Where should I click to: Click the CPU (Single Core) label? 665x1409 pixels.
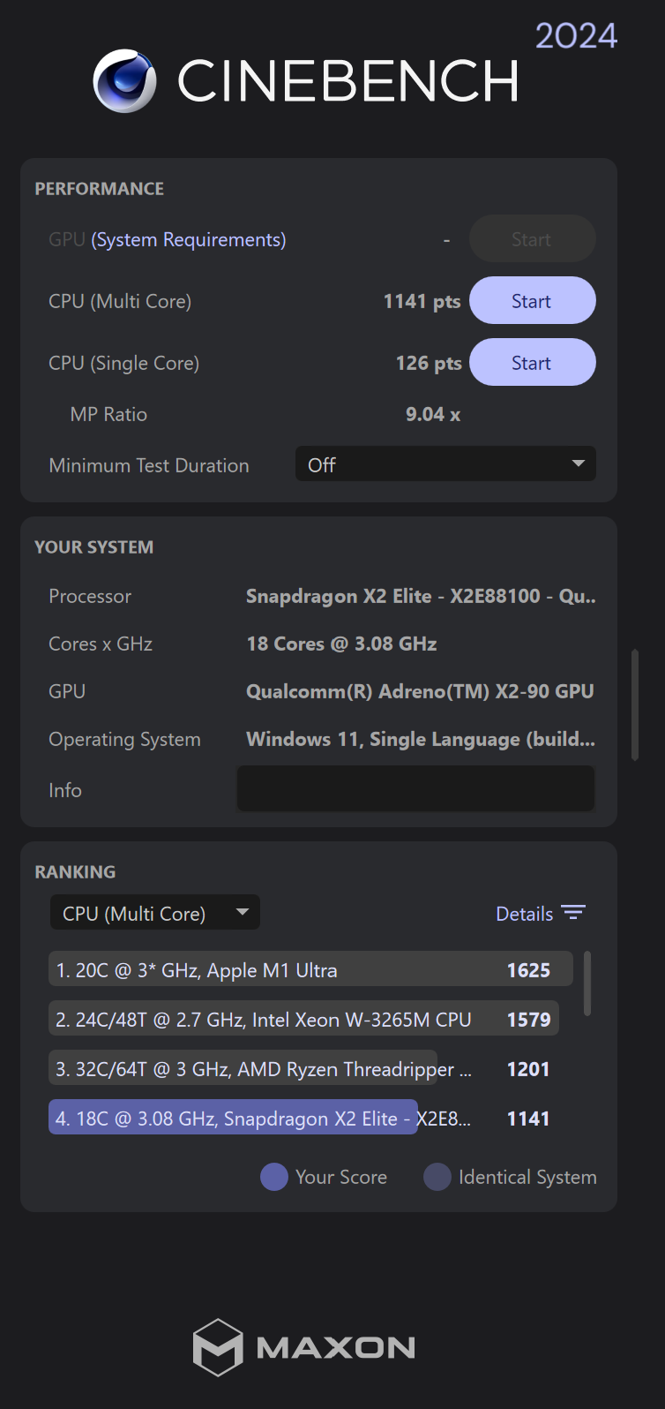coord(124,364)
